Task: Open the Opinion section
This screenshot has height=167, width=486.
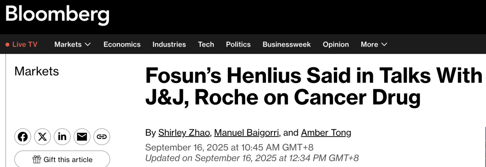Action: (x=336, y=44)
